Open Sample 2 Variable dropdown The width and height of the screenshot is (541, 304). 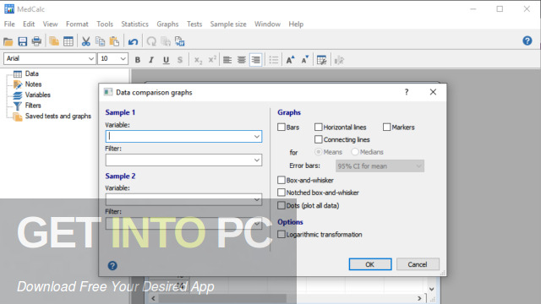tap(257, 199)
